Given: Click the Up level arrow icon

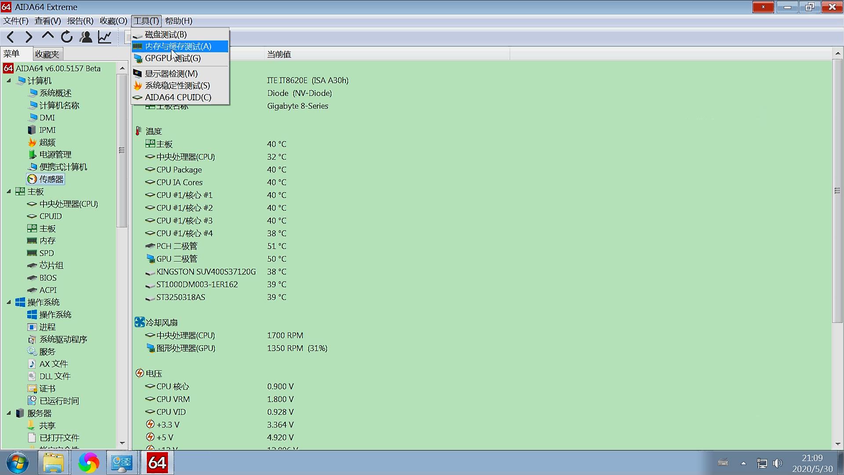Looking at the screenshot, I should point(47,37).
